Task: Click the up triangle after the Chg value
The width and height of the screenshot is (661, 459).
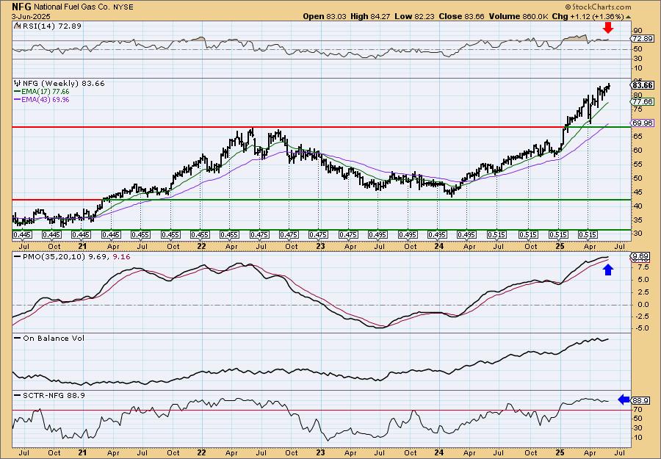Action: pos(629,17)
